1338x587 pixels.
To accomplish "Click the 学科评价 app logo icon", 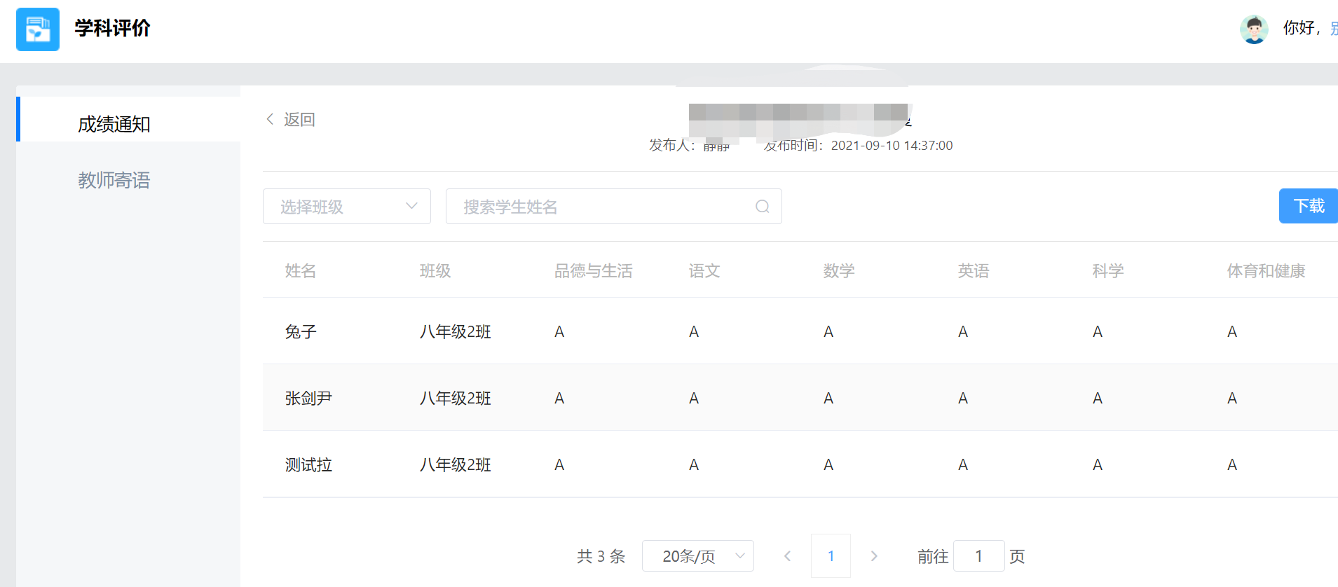I will 38,29.
